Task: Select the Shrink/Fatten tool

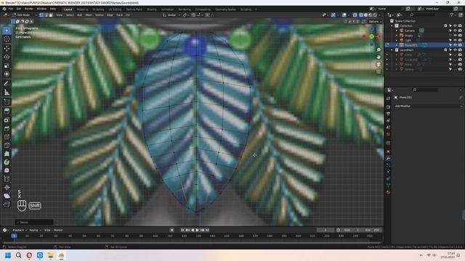Action: pos(7,187)
